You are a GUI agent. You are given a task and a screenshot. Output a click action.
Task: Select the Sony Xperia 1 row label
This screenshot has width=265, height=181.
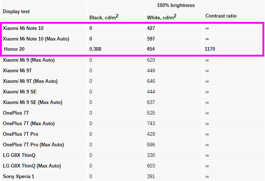click(x=18, y=176)
